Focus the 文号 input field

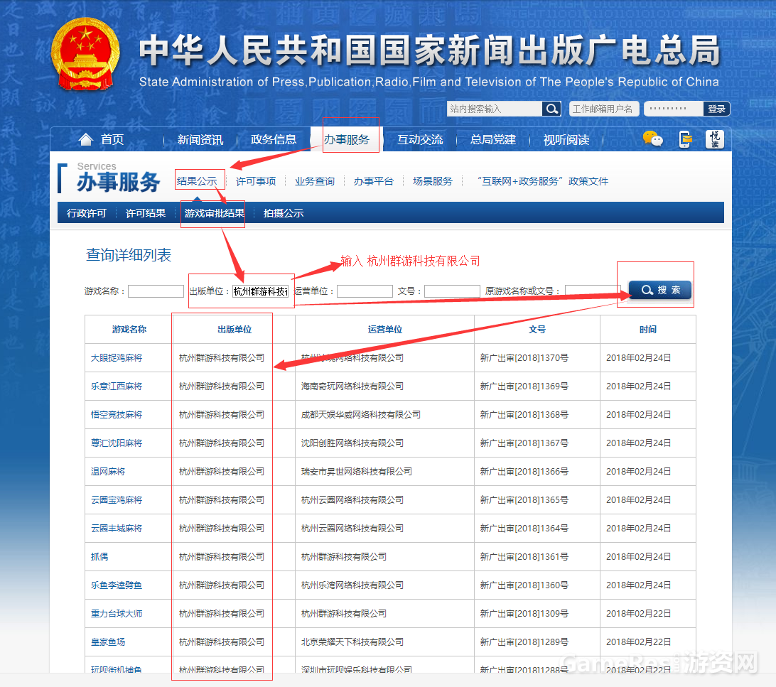tap(452, 291)
